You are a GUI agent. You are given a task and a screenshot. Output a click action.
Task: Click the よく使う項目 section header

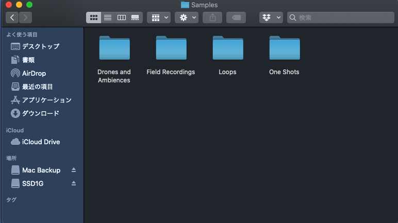pos(22,35)
